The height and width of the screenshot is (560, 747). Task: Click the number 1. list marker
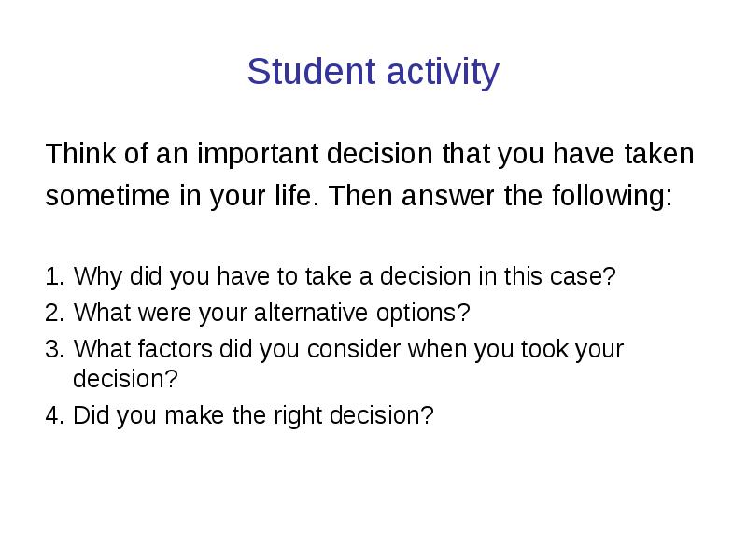(x=54, y=276)
